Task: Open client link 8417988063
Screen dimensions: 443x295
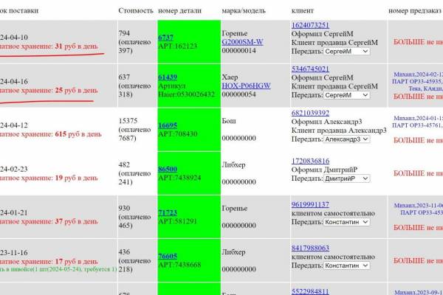Action: click(310, 248)
